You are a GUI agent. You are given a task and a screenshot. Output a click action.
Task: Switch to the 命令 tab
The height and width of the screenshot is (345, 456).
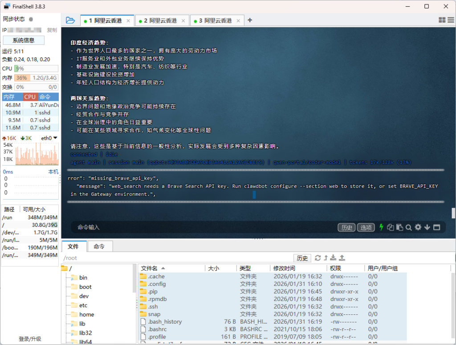(x=99, y=246)
